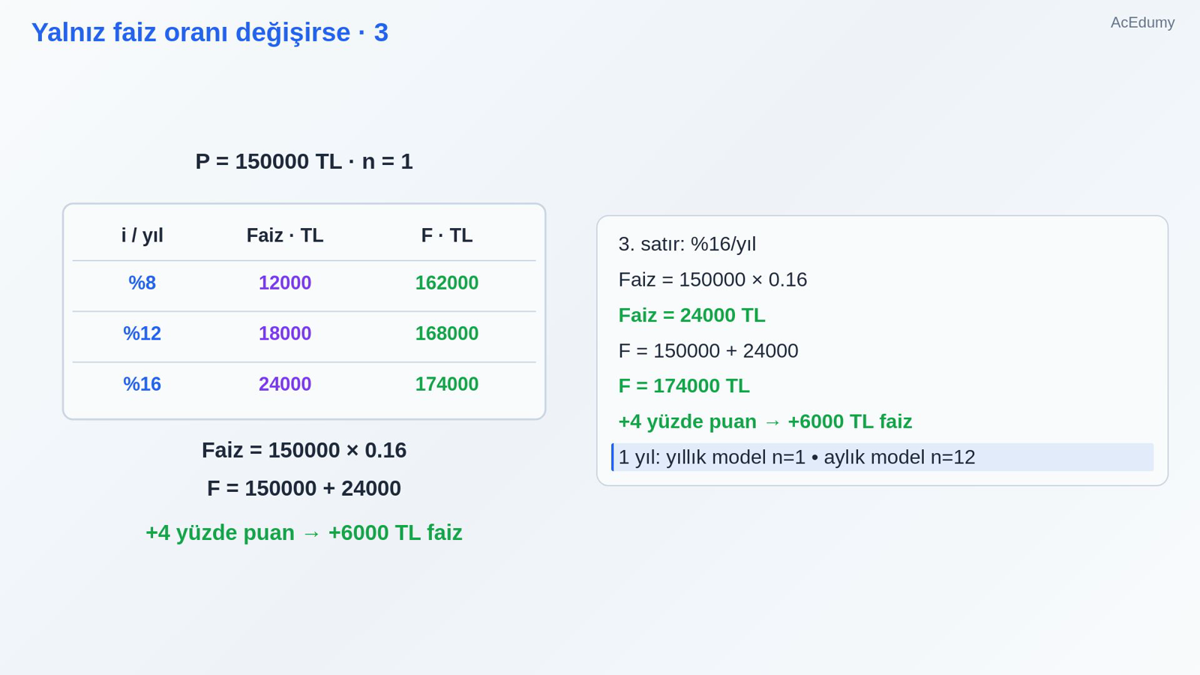The width and height of the screenshot is (1200, 675).
Task: Click the 174000 value in table
Action: [447, 384]
